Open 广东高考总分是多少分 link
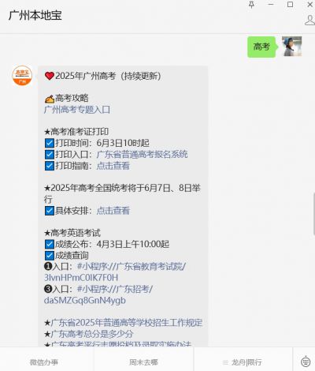Viewport: 315px width, 371px height. click(x=92, y=334)
